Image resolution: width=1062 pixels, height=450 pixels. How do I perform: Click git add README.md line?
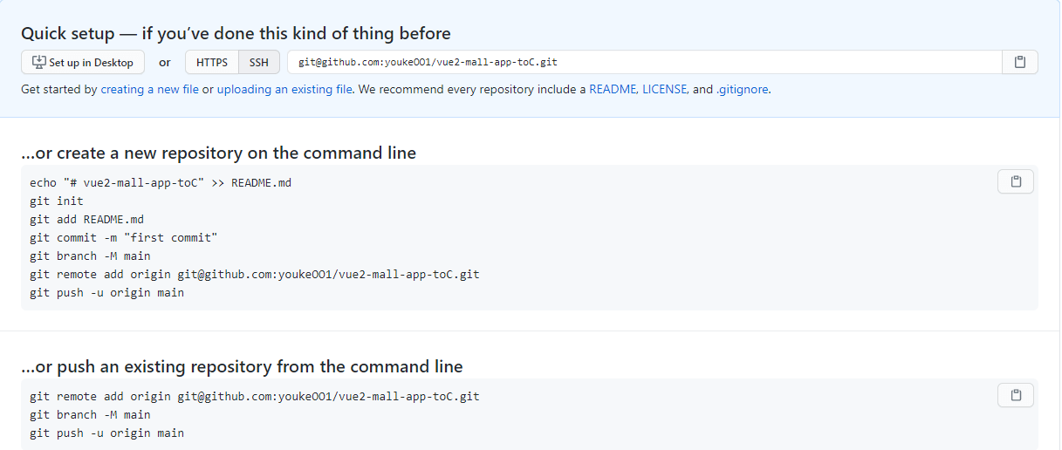tap(87, 219)
